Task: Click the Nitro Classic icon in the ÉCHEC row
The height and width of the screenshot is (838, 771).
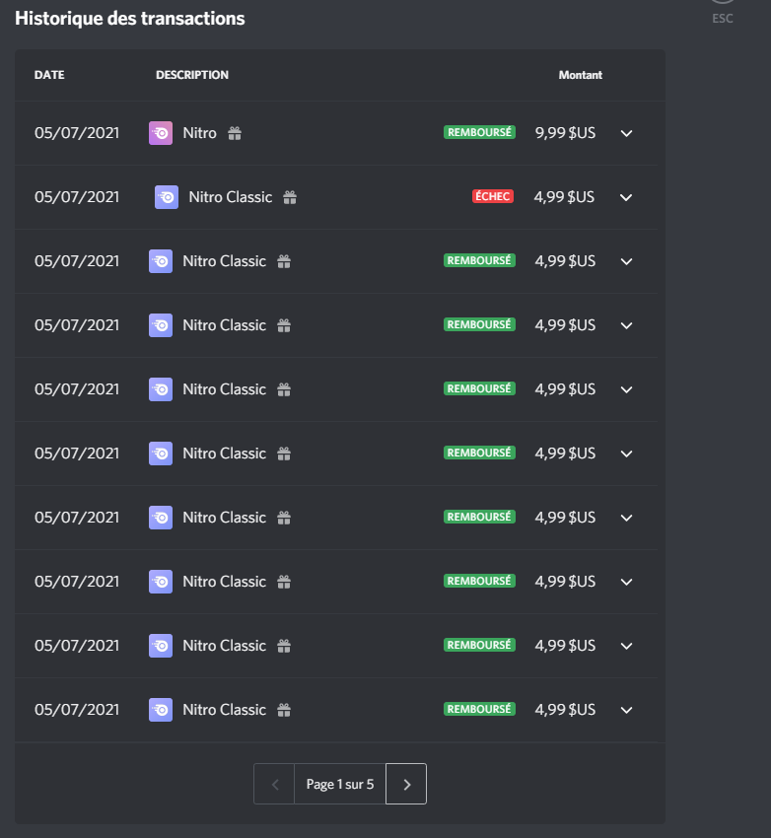Action: pos(167,197)
